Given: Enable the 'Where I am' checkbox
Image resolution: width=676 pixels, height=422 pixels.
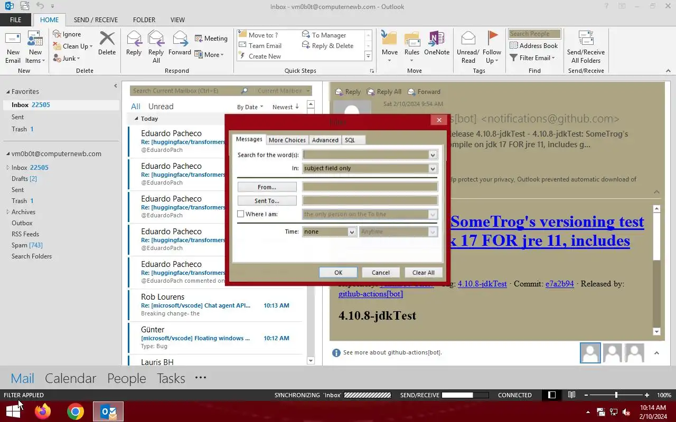Looking at the screenshot, I should tap(241, 214).
